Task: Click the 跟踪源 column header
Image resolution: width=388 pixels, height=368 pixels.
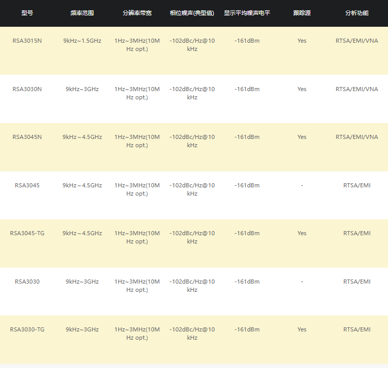Action: [x=302, y=13]
